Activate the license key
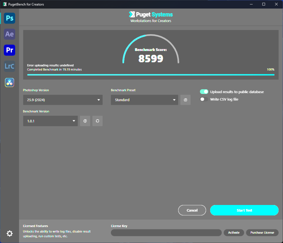 [234, 233]
